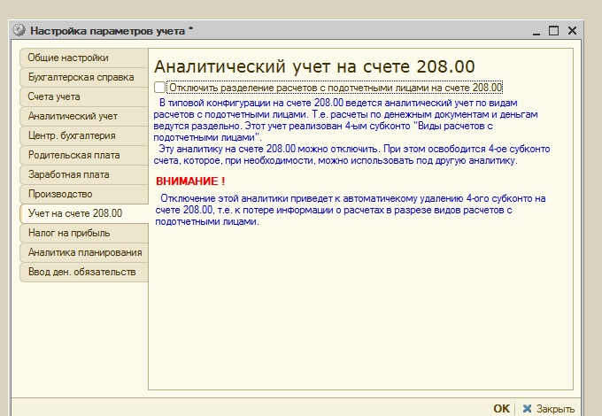Close the window with title bar X

click(x=572, y=31)
